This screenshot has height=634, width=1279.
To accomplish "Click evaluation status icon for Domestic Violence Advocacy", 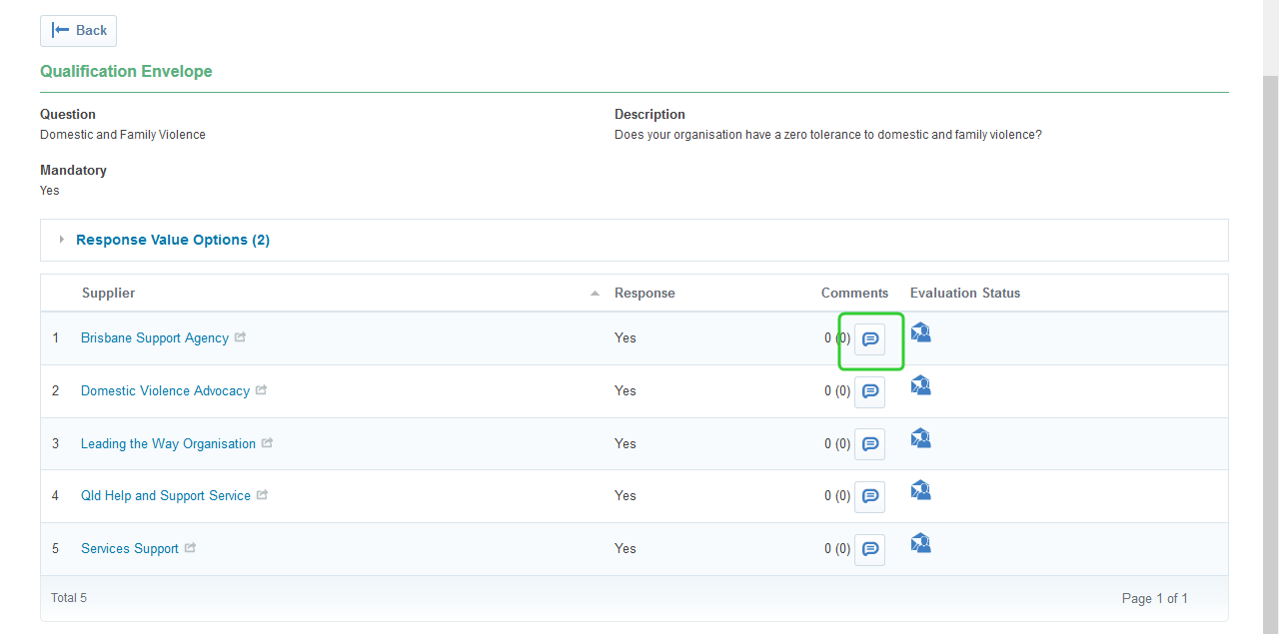I will [920, 385].
